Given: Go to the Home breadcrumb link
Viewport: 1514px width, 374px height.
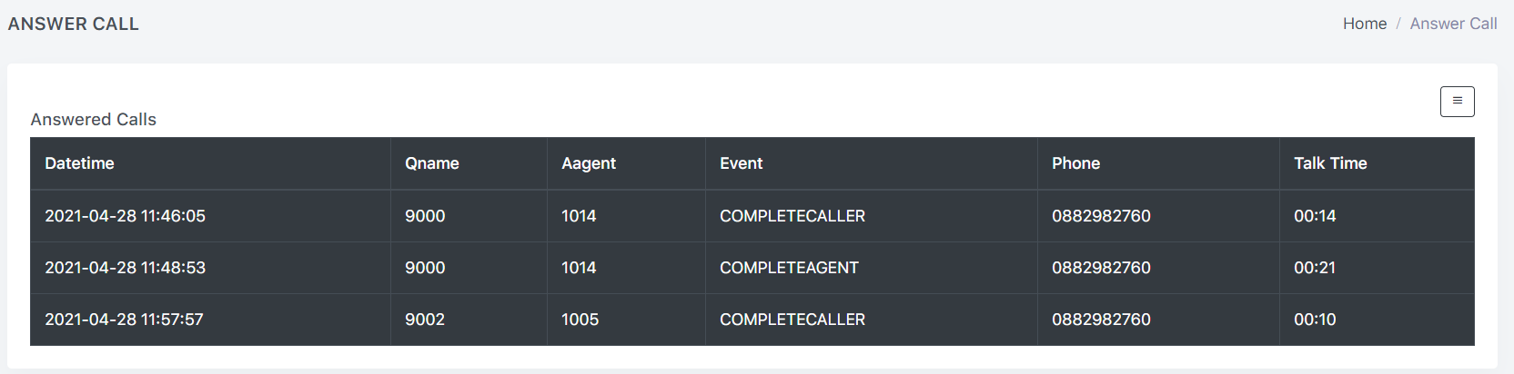Looking at the screenshot, I should coord(1364,24).
